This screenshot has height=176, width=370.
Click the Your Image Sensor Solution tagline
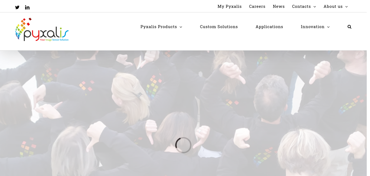pos(54,40)
